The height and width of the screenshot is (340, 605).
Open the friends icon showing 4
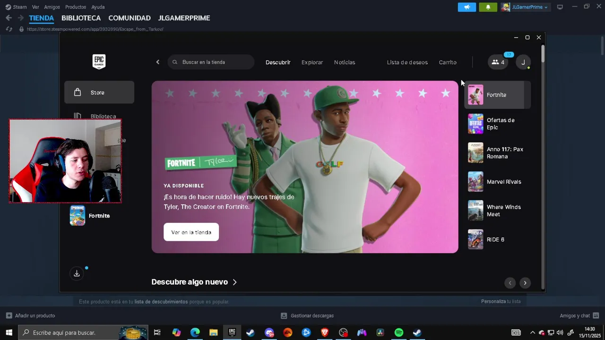point(498,62)
